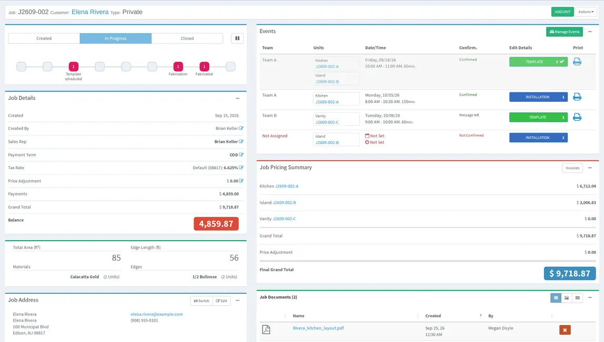Click the Not Set date calendar entry
The image size is (604, 342).
(x=375, y=136)
